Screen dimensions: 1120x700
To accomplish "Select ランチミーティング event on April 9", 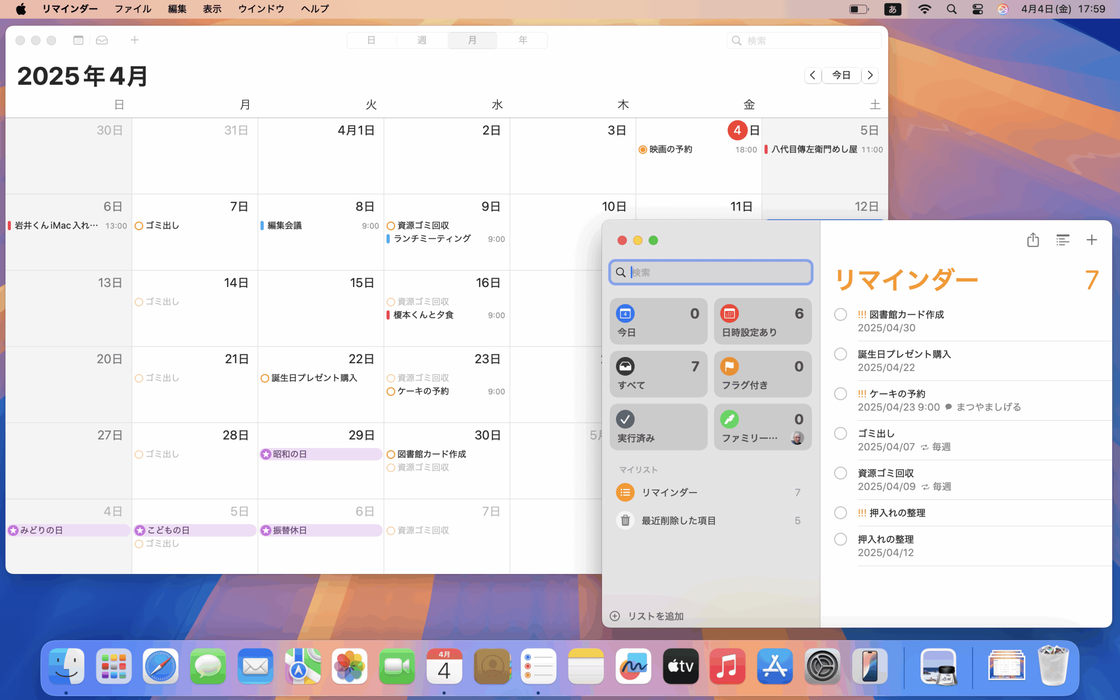I will [x=446, y=239].
